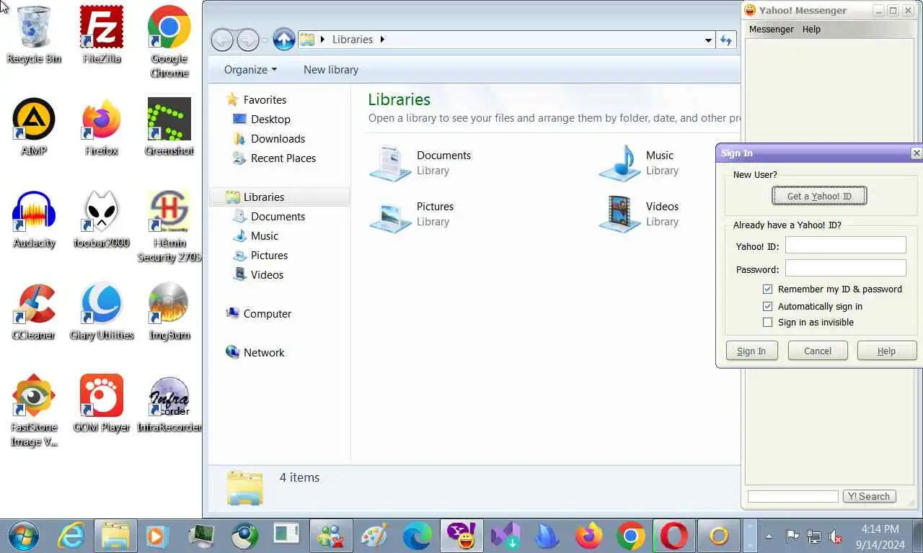Select Recent Places in the sidebar
The height and width of the screenshot is (553, 923).
[283, 158]
